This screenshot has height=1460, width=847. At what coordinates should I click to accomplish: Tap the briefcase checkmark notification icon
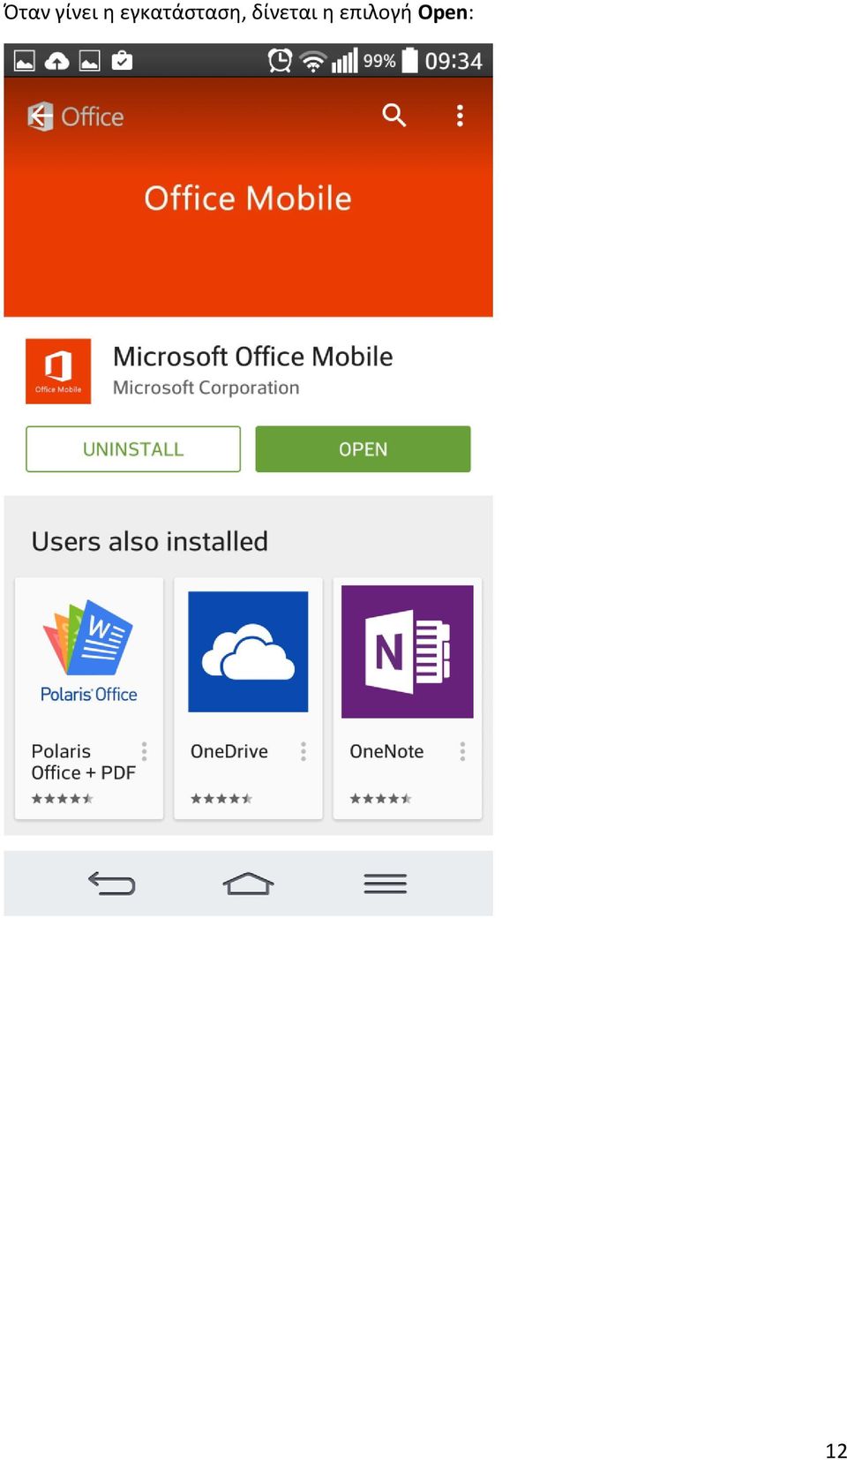[123, 60]
